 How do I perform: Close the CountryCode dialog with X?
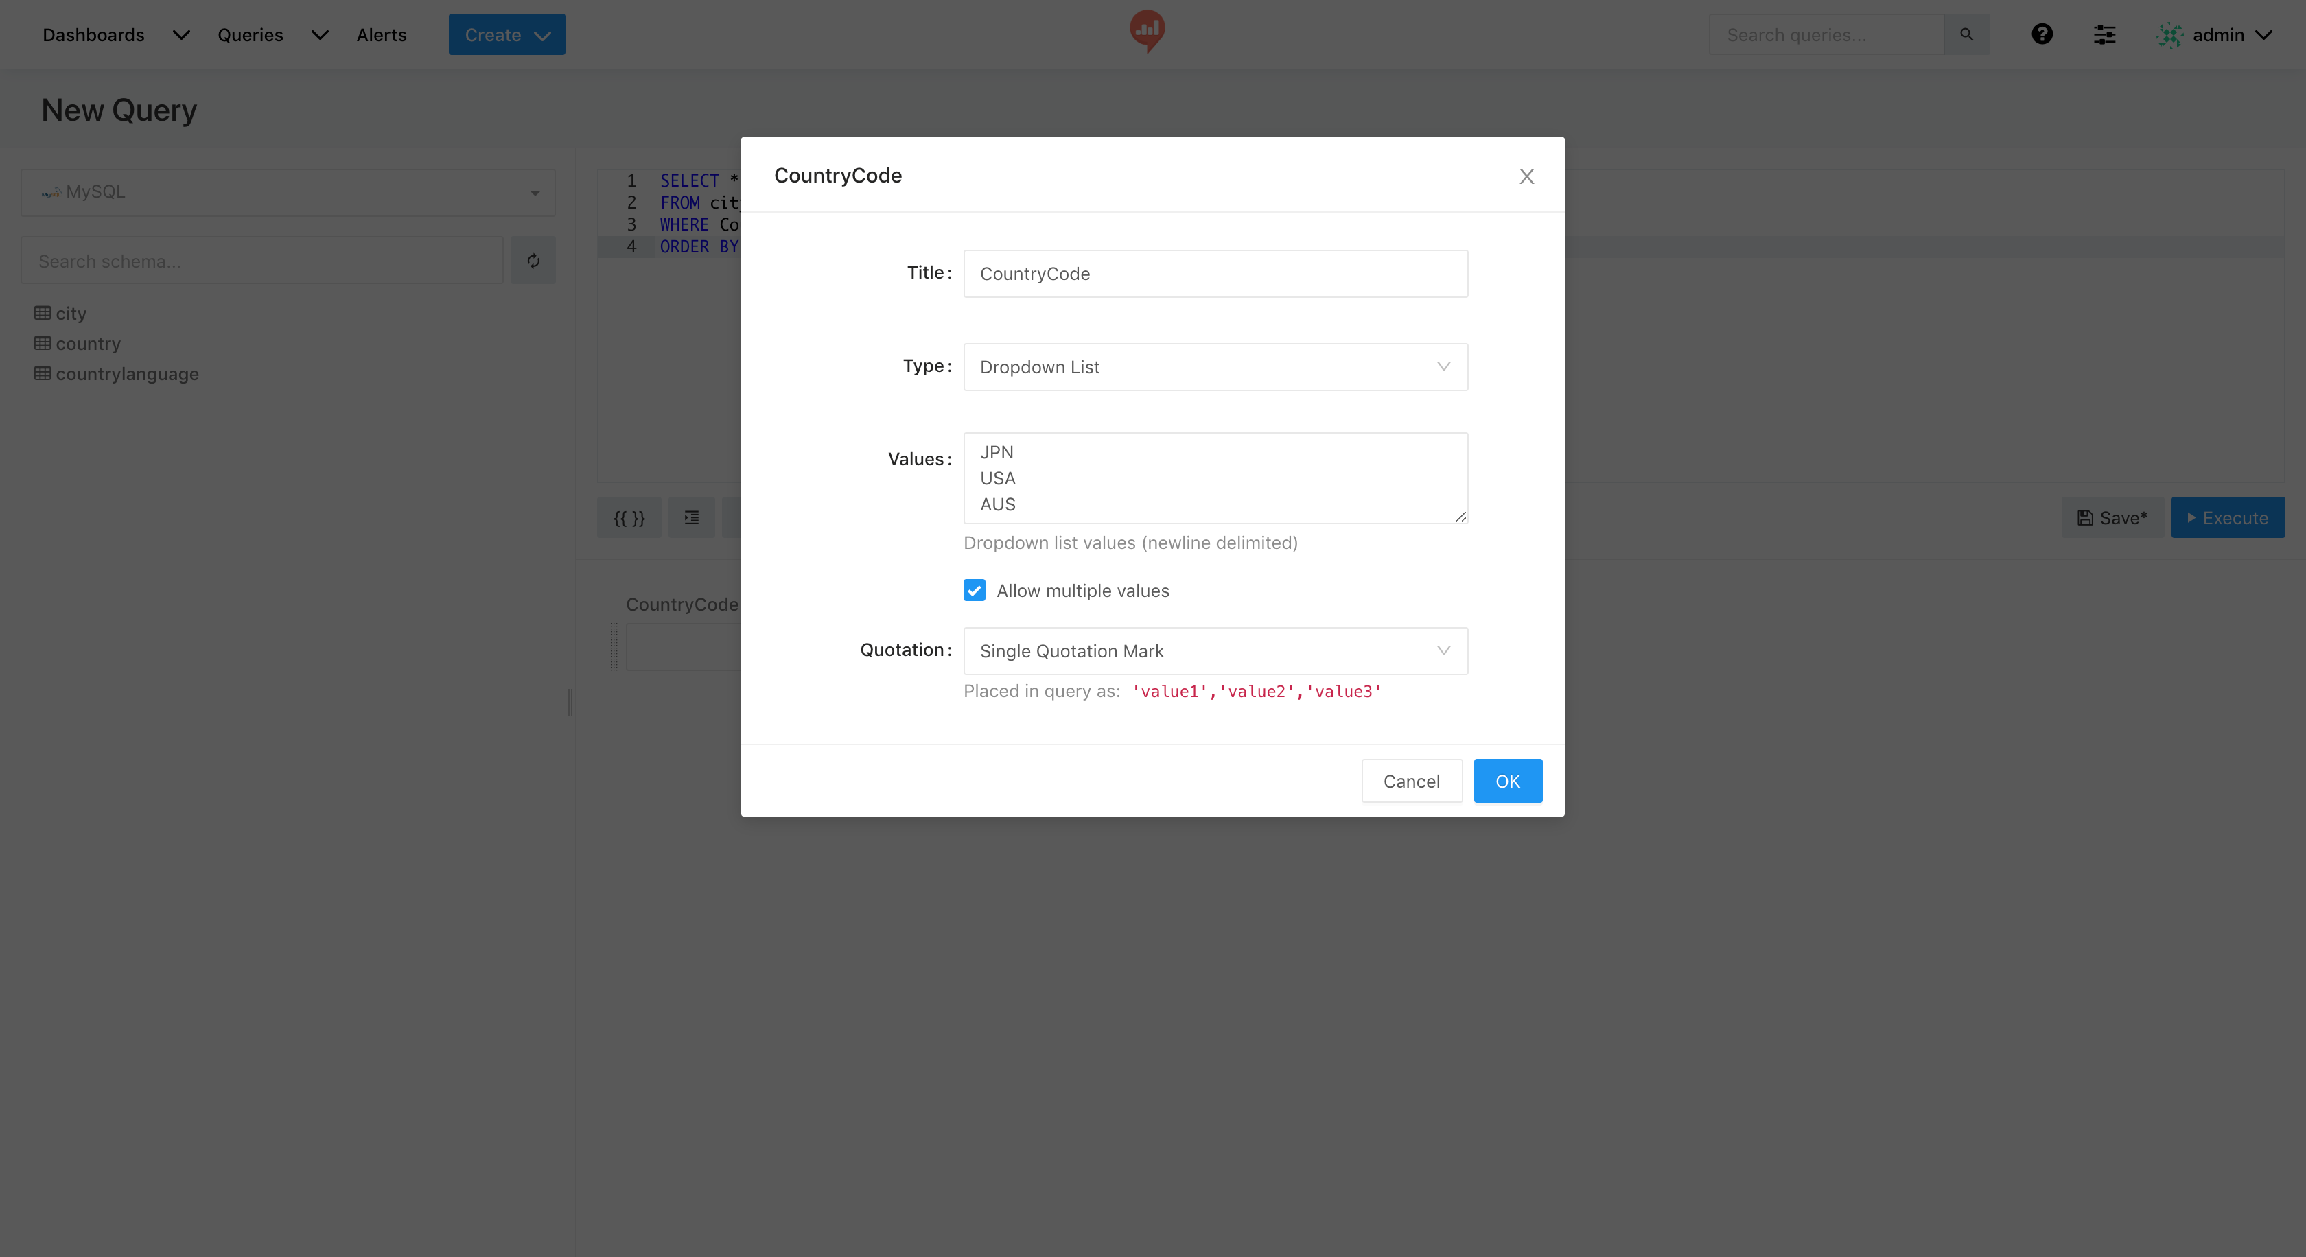tap(1526, 176)
